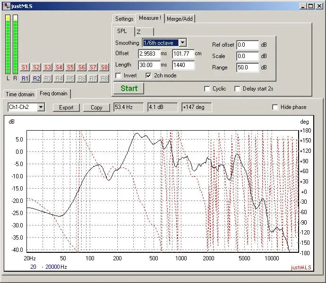Recall measurement with R1 button
This screenshot has height=283, width=326.
pos(25,78)
